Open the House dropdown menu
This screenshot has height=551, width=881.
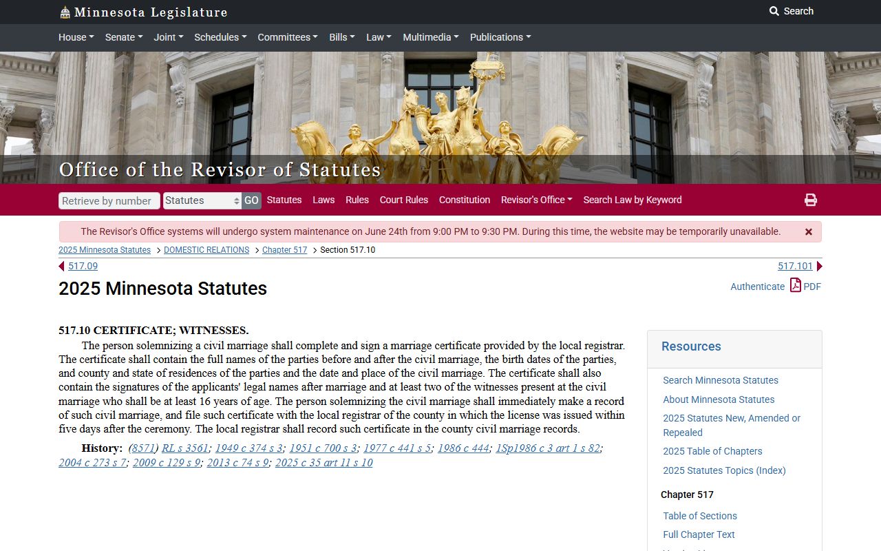tap(76, 37)
